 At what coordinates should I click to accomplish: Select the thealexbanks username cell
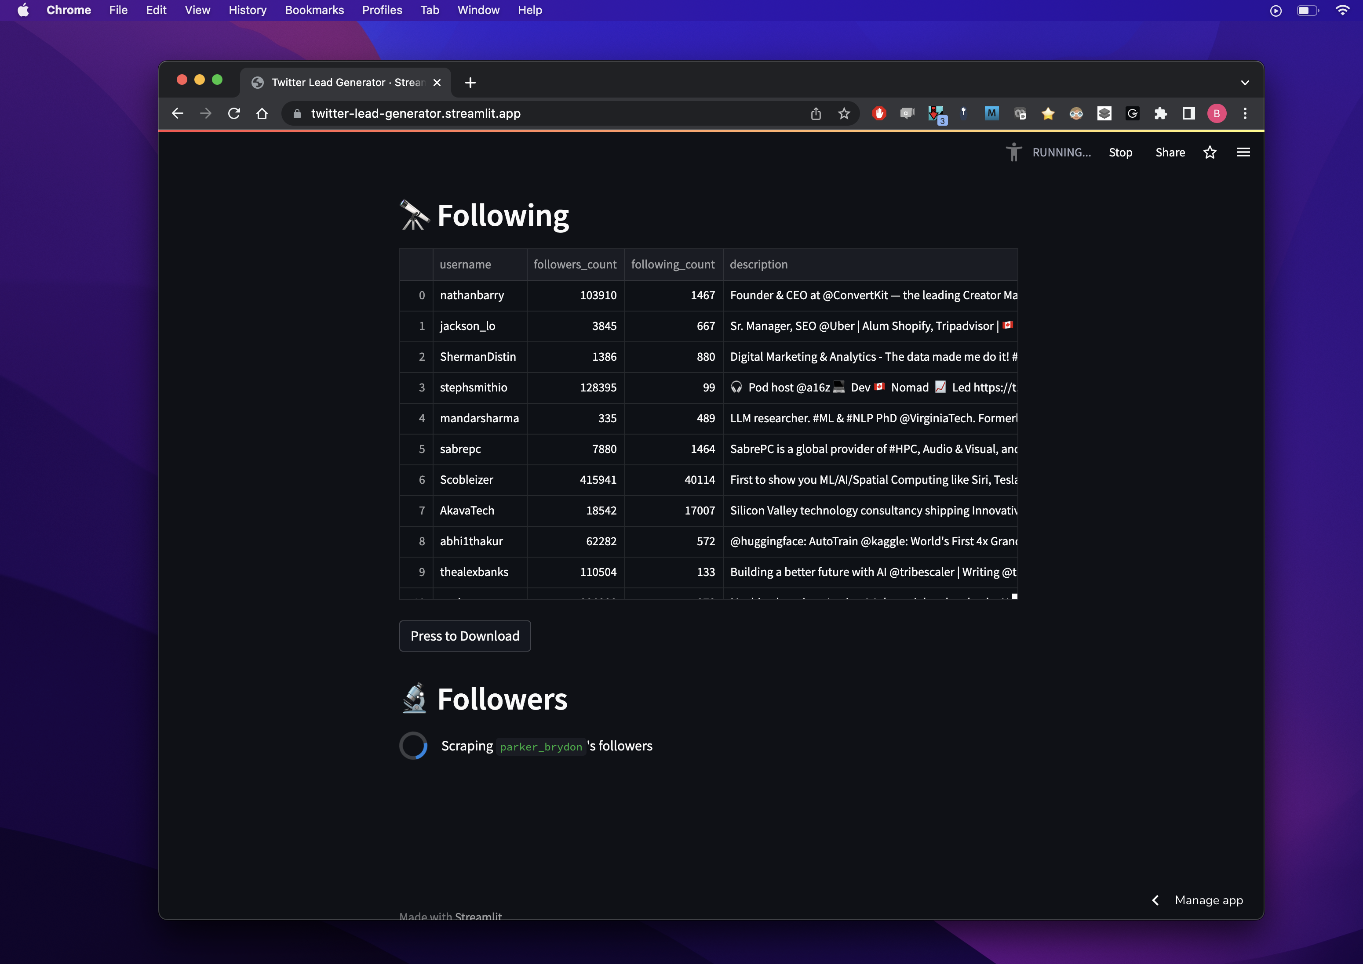click(x=479, y=572)
